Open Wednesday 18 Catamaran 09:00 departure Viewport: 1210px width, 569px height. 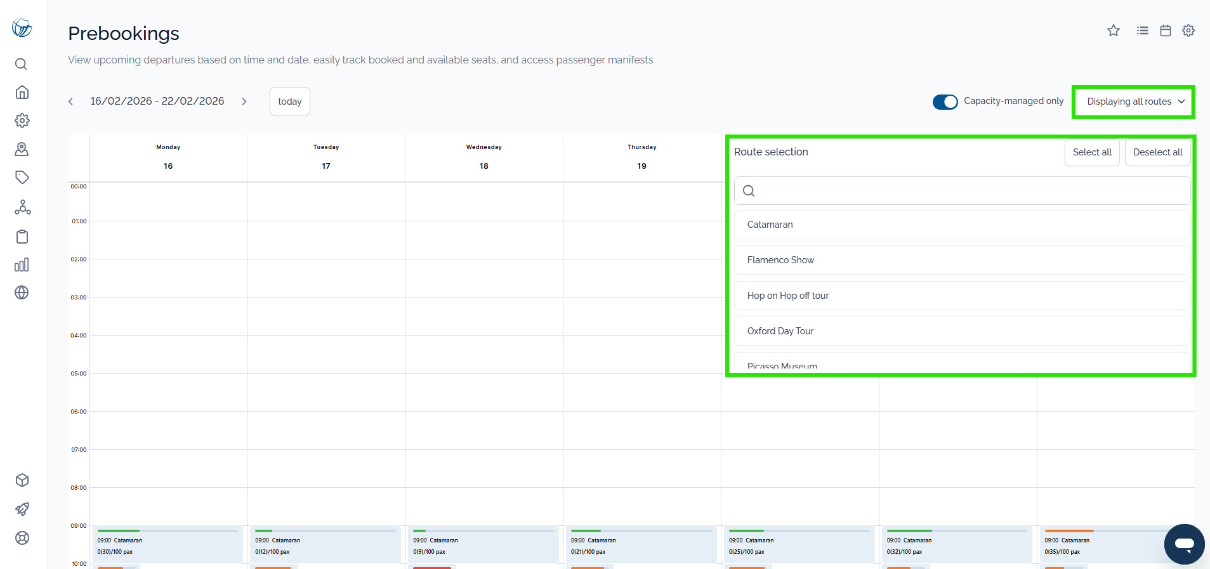[483, 544]
